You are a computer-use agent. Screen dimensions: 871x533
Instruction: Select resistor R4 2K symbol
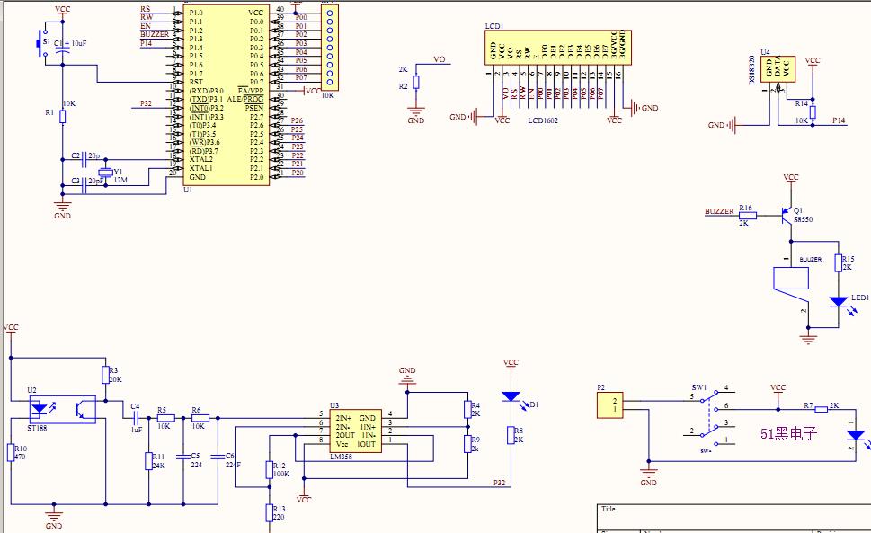(x=467, y=410)
